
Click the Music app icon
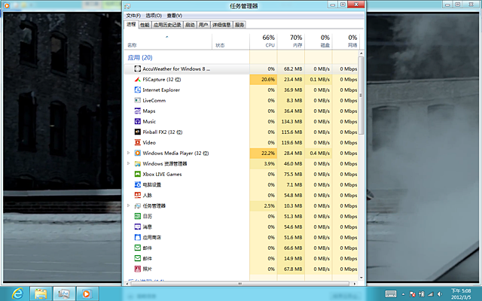(x=137, y=121)
